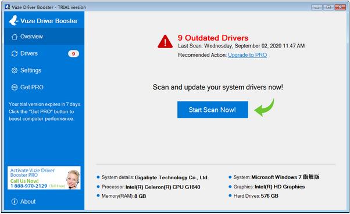Click the green curved arrow graphic
The height and width of the screenshot is (214, 350).
point(265,107)
